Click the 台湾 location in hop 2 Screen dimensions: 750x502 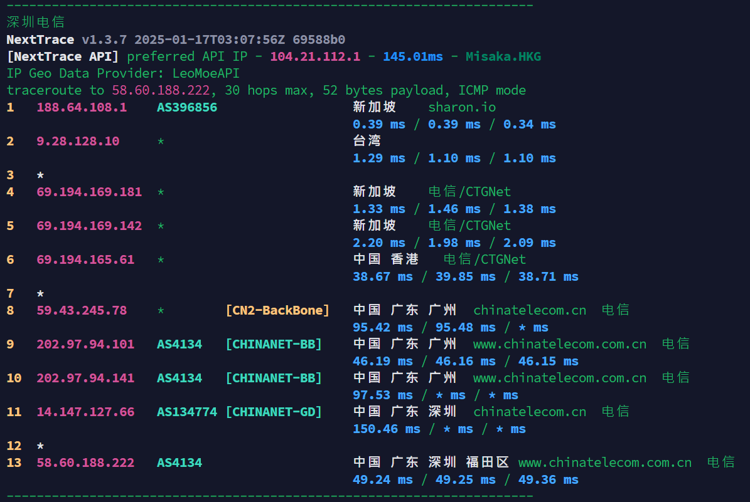(x=367, y=141)
